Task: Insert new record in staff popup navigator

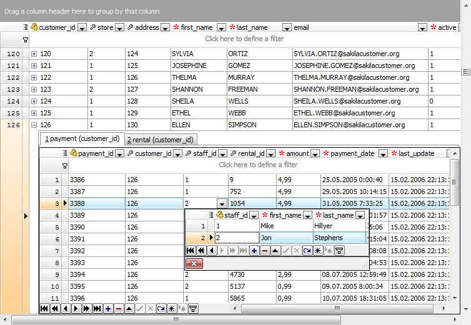Action: click(254, 250)
